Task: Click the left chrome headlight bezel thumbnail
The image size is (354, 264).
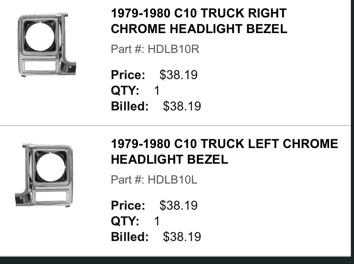Action: (44, 174)
